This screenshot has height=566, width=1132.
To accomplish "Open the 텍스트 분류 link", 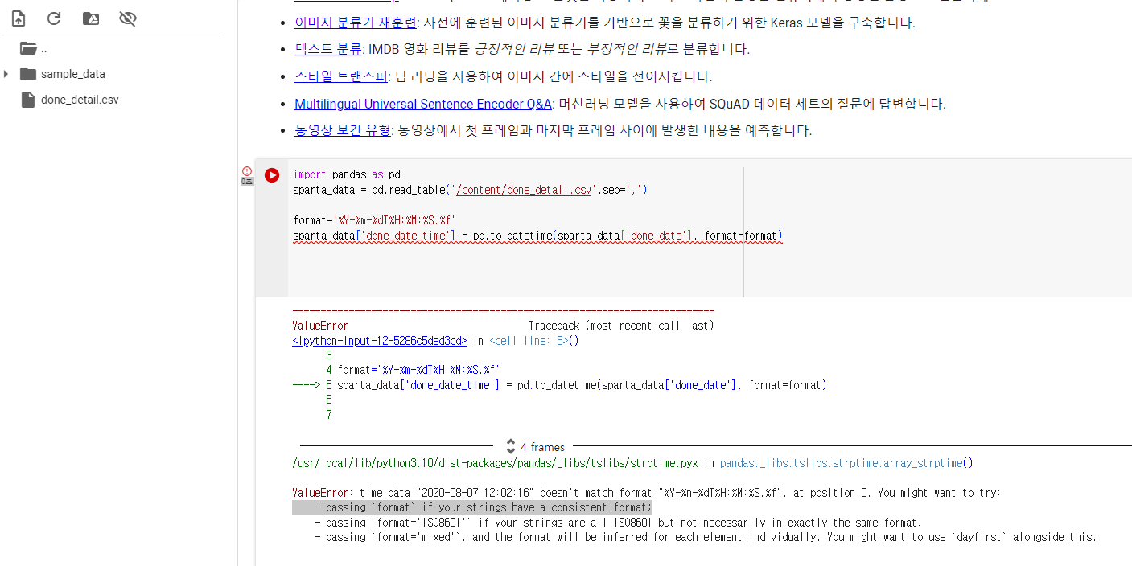I will 327,49.
